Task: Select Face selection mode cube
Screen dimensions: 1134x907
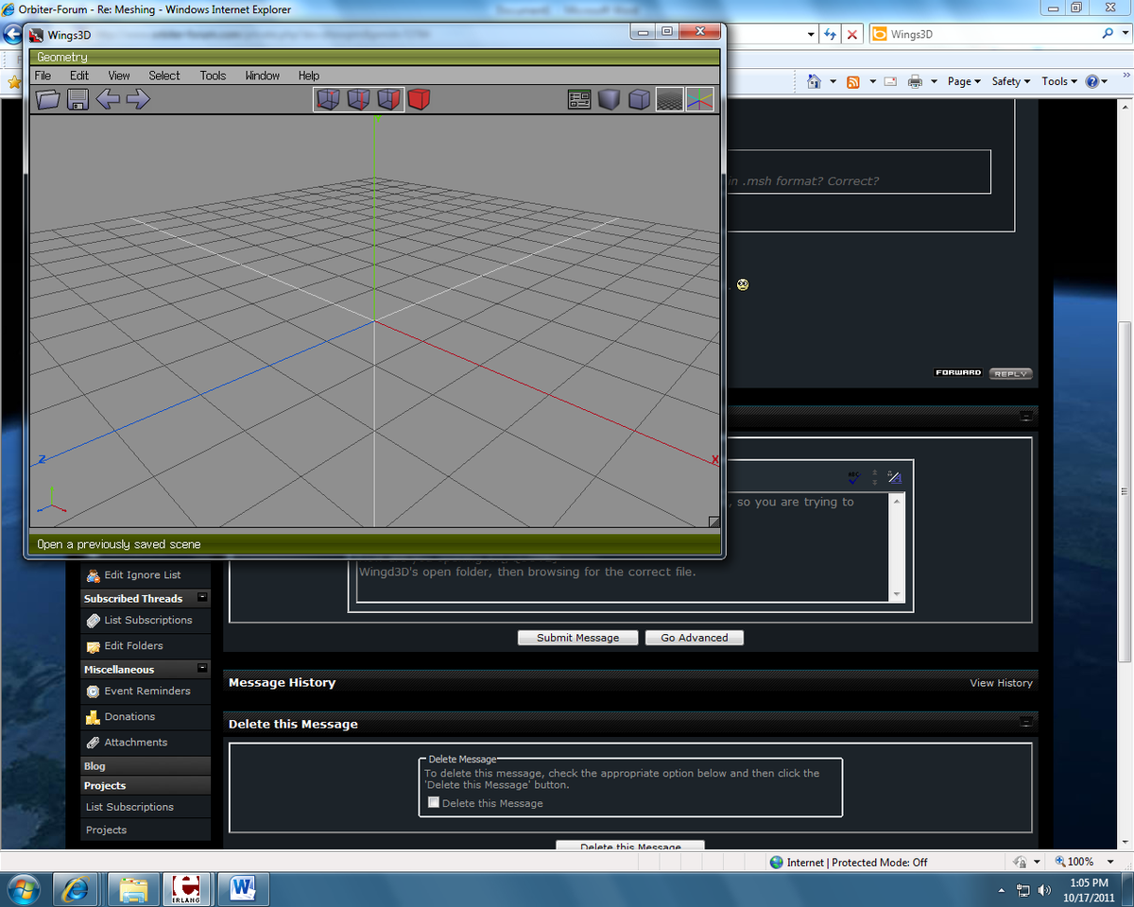Action: coord(388,99)
